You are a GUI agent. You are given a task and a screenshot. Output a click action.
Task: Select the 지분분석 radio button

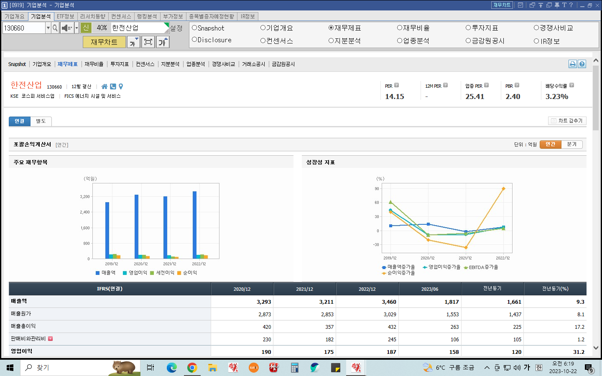point(331,41)
